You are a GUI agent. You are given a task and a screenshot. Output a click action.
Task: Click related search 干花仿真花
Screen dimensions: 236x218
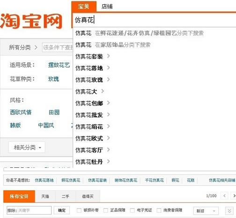pos(155,180)
